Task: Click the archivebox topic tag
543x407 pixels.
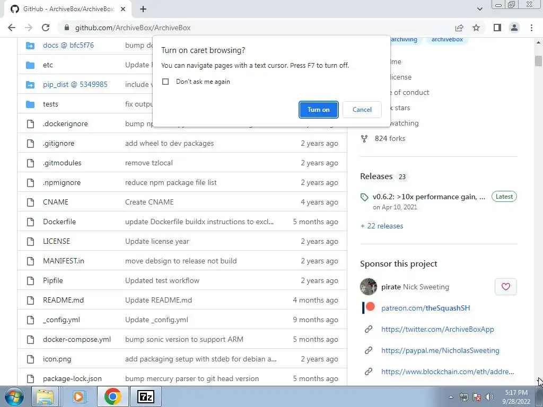Action: pos(447,39)
